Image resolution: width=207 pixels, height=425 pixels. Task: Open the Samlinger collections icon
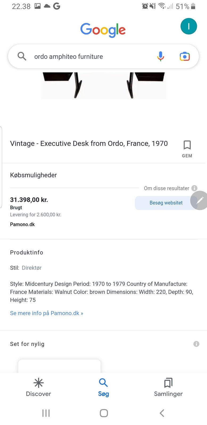tap(168, 383)
